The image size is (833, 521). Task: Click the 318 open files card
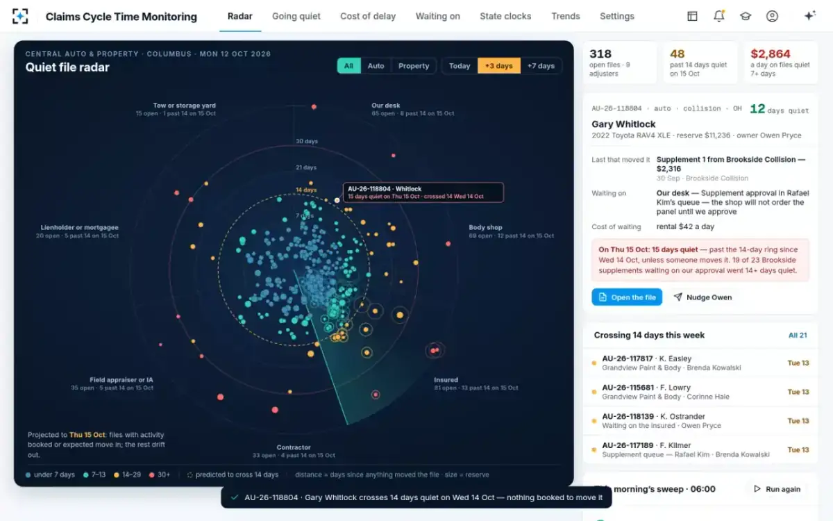(x=619, y=63)
